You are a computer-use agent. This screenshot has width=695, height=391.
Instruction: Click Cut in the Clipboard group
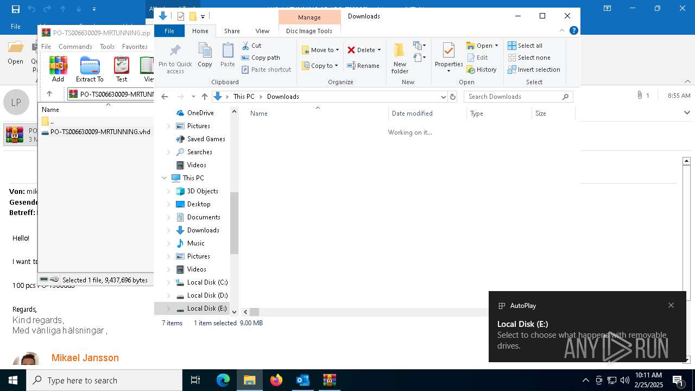coord(251,46)
